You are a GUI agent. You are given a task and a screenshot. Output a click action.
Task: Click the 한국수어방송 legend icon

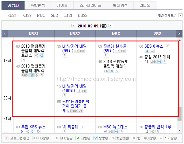point(134,138)
